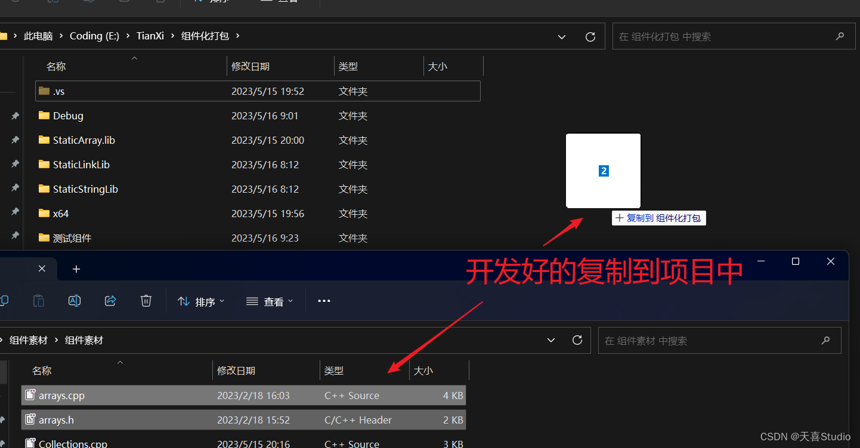Go to Coding (E:) in the breadcrumb
Viewport: 860px width, 448px height.
(94, 36)
